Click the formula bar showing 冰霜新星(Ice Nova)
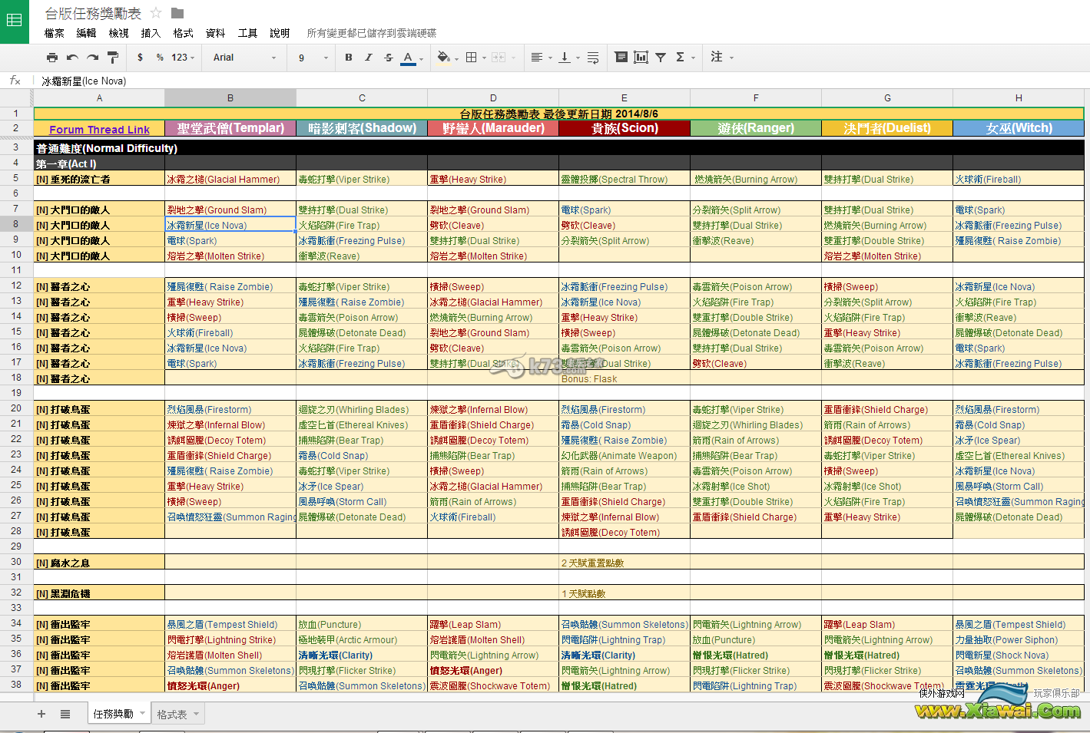This screenshot has height=733, width=1090. (x=561, y=81)
